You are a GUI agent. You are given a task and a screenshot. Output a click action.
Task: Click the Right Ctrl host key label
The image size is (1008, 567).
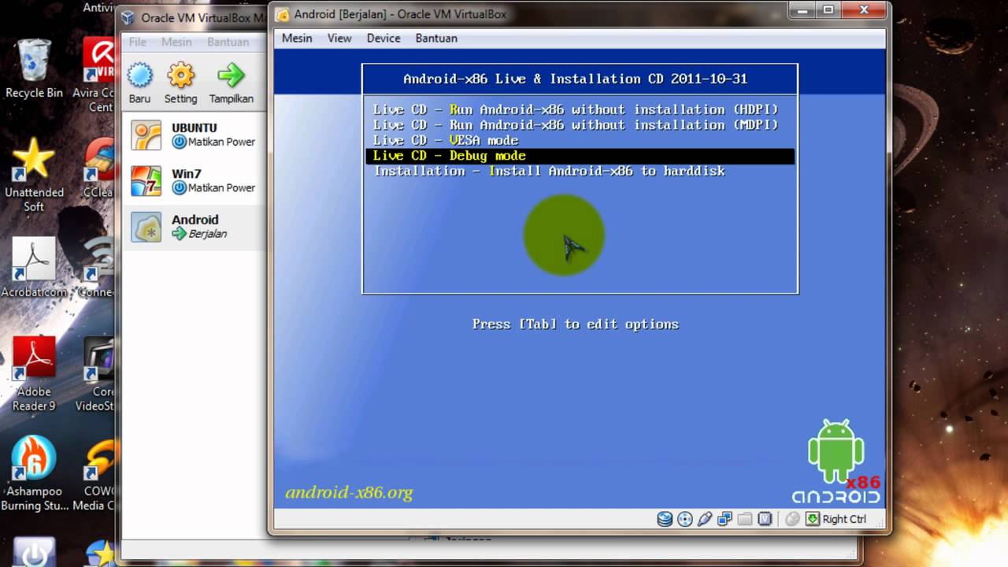point(844,519)
